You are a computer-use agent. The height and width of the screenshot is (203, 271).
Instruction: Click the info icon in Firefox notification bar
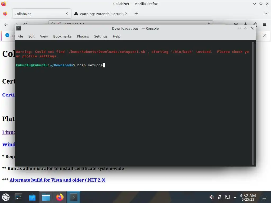click(x=7, y=35)
